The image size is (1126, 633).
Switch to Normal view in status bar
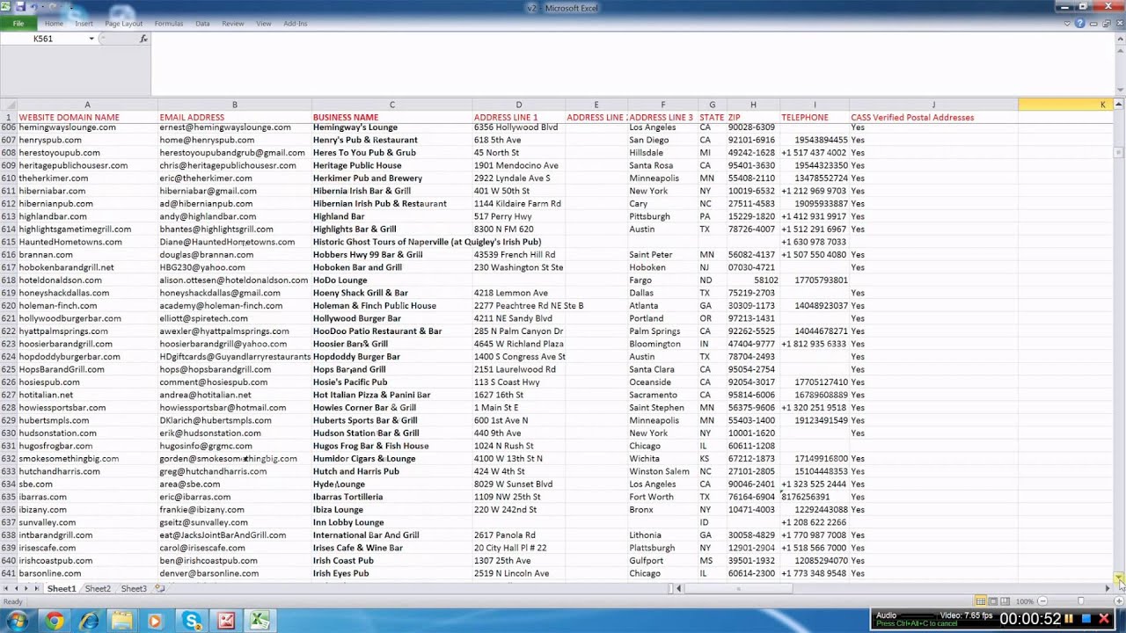pos(981,601)
